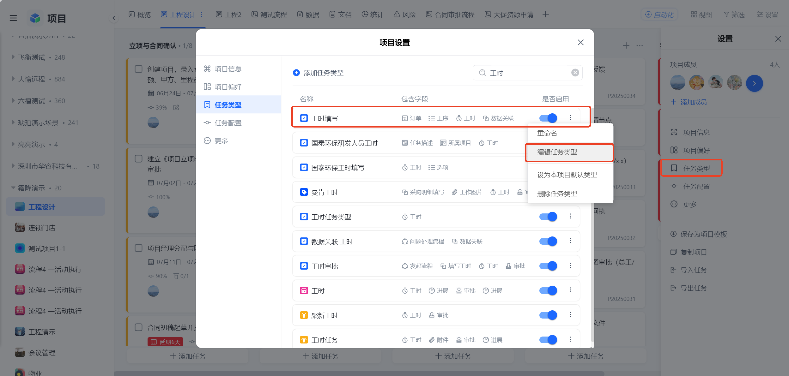Click the 工时填写 task type icon
789x376 pixels.
pyautogui.click(x=304, y=118)
